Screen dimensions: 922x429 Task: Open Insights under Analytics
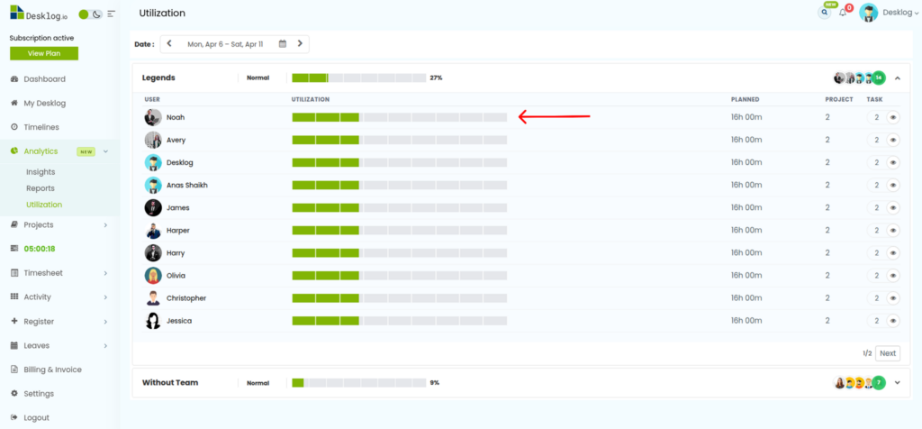coord(41,171)
